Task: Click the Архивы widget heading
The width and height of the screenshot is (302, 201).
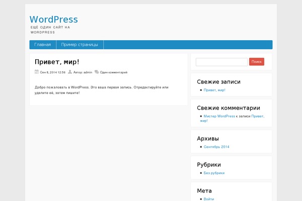Action: (x=208, y=139)
